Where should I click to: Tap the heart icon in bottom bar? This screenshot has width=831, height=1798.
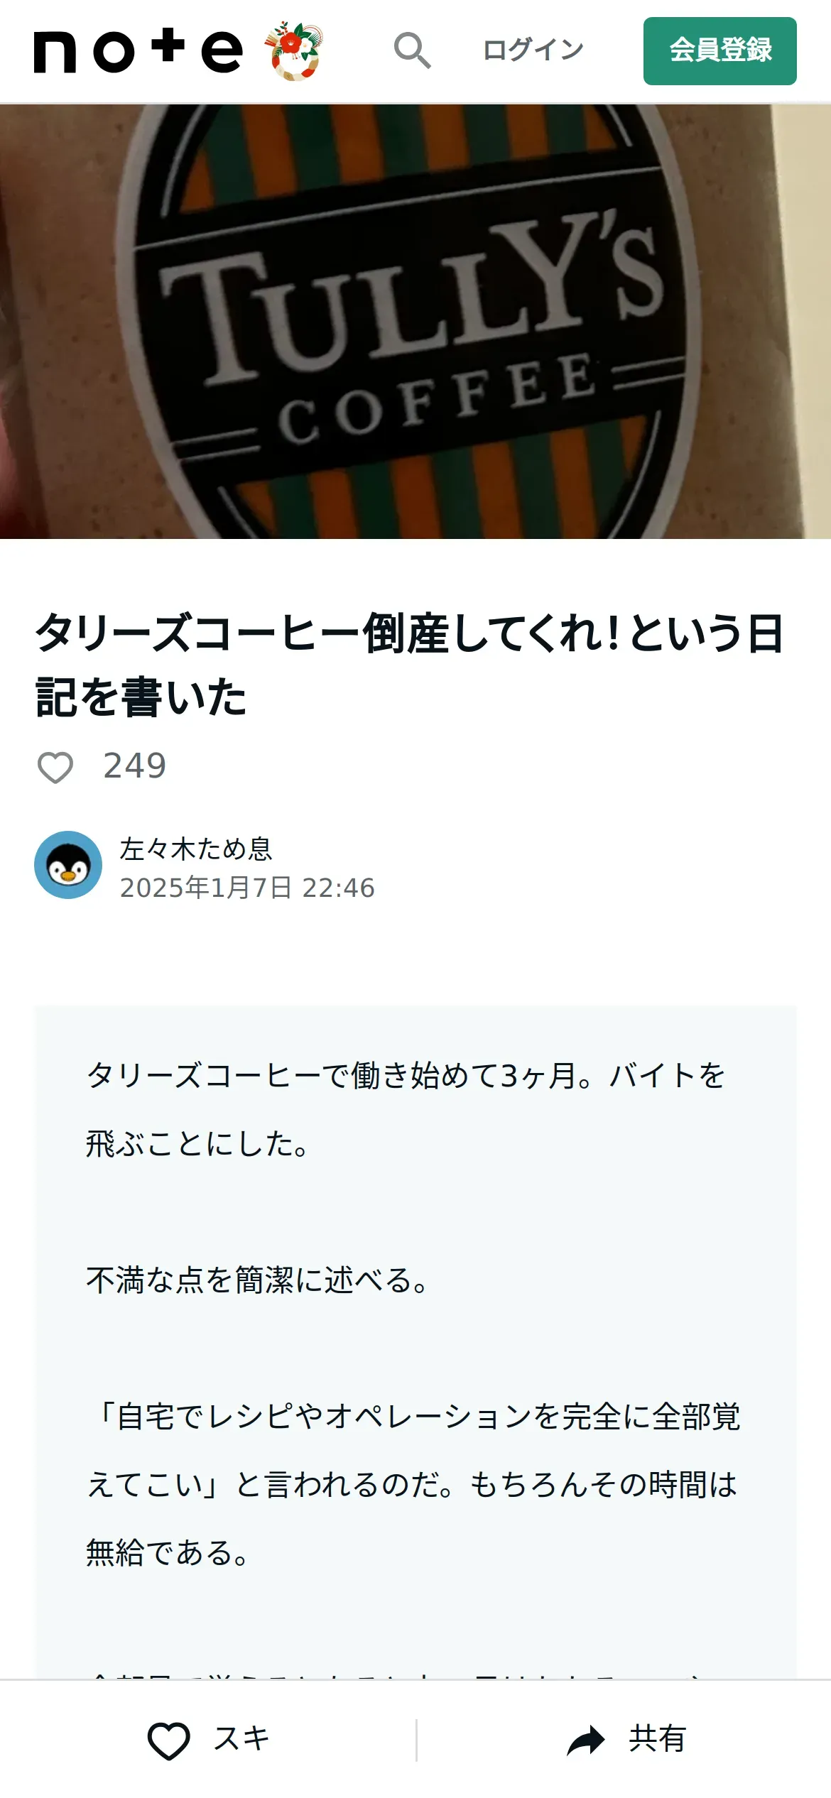click(x=168, y=1740)
